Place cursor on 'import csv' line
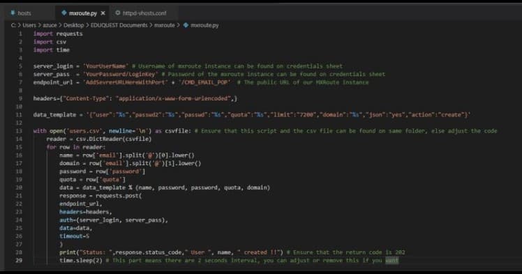The height and width of the screenshot is (274, 522). pos(50,42)
